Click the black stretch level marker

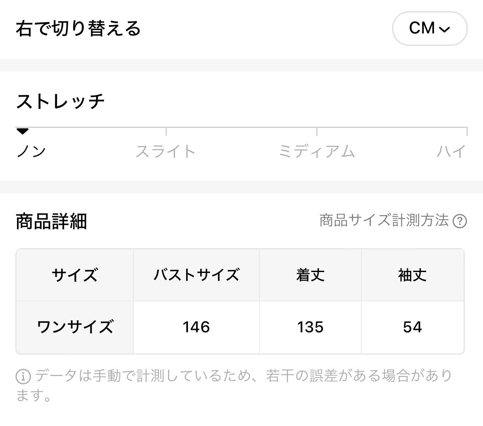22,132
